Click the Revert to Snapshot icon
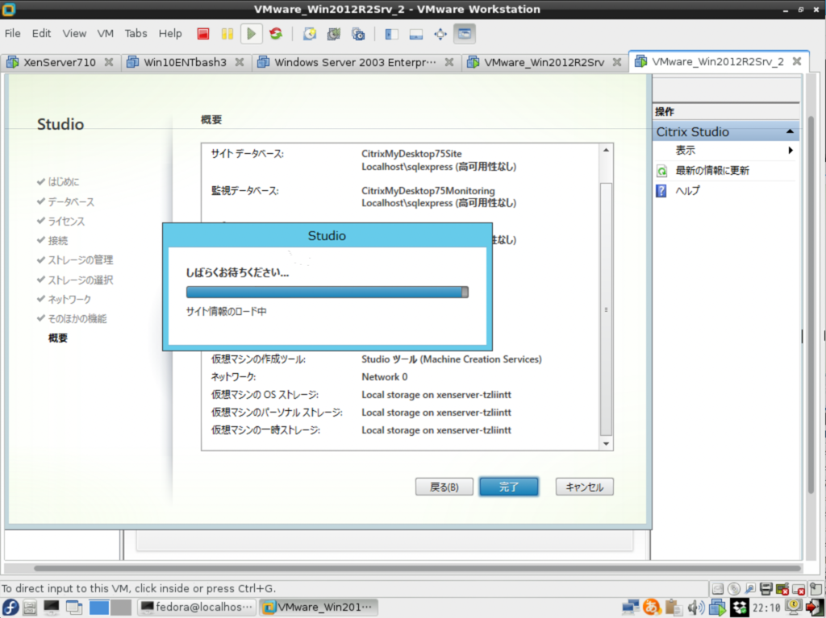 point(333,34)
